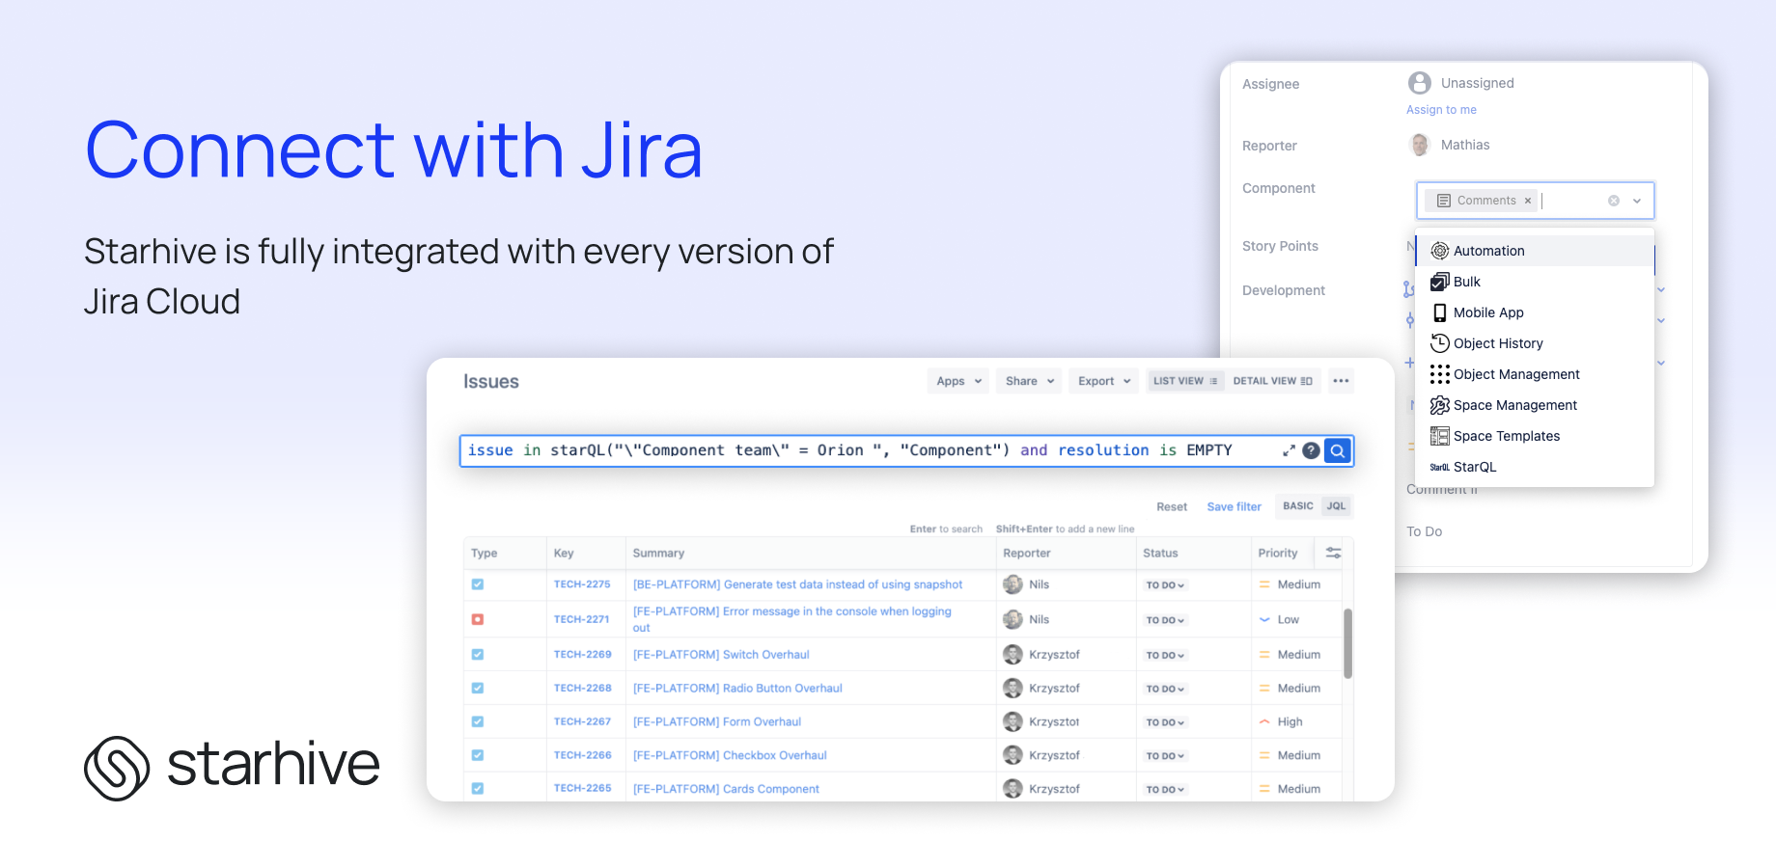Open issue TECH-2275
The height and width of the screenshot is (868, 1776).
[582, 584]
